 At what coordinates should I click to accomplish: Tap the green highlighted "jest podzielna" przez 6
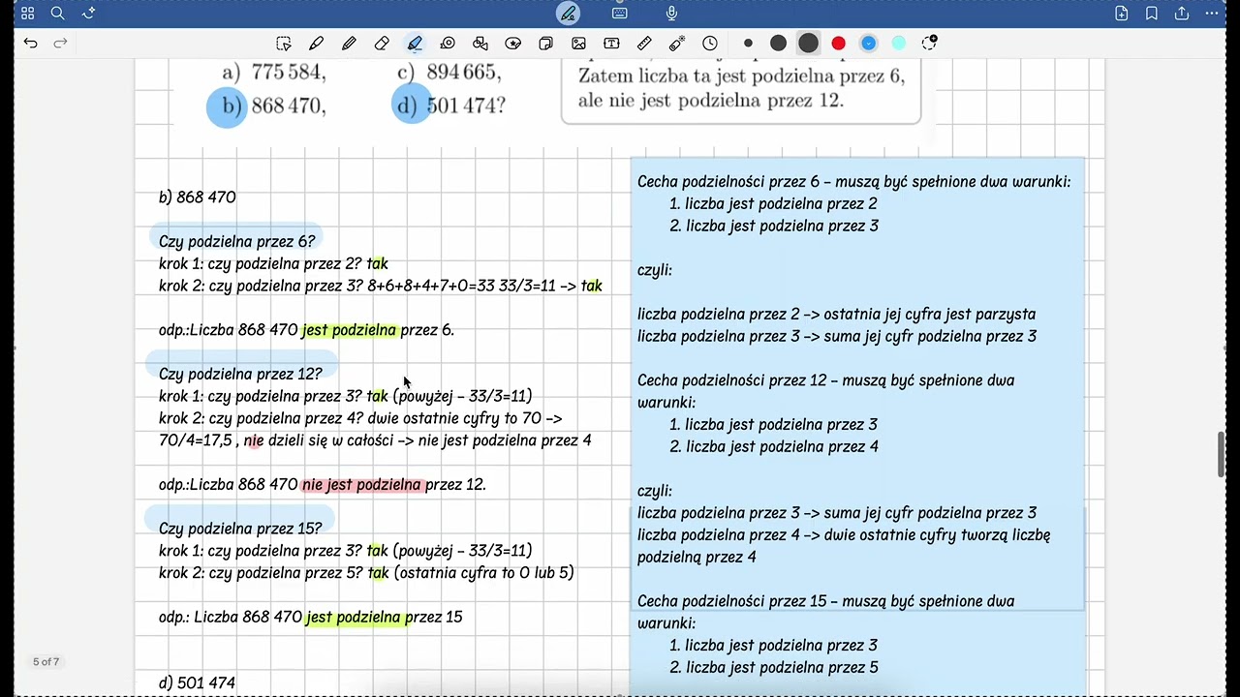click(350, 330)
